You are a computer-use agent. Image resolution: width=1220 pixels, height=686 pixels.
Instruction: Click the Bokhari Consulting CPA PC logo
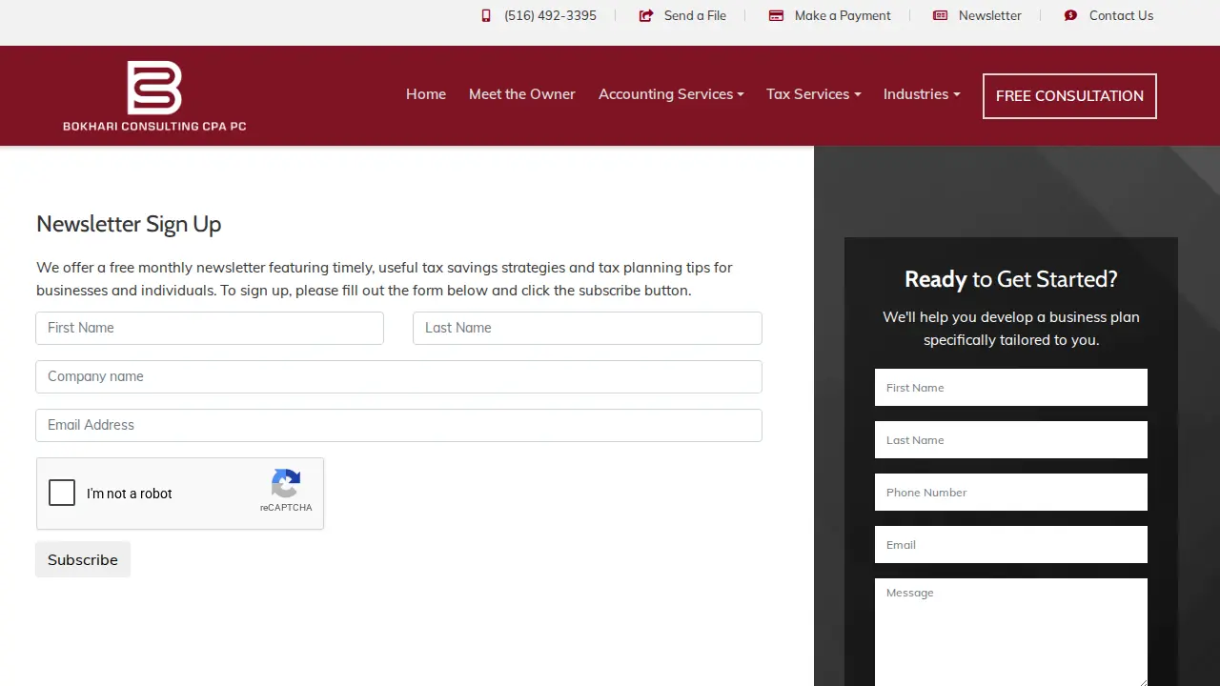point(154,96)
